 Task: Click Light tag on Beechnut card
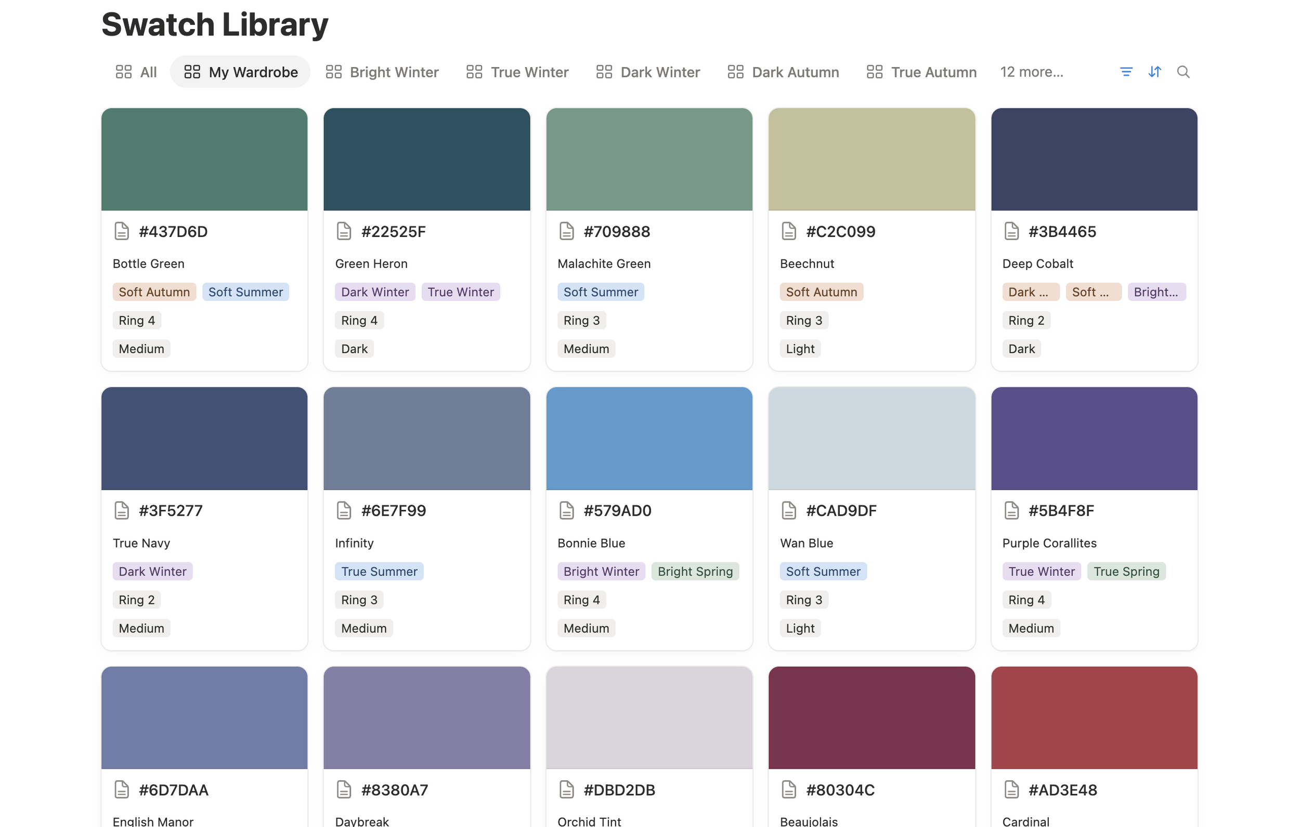800,349
